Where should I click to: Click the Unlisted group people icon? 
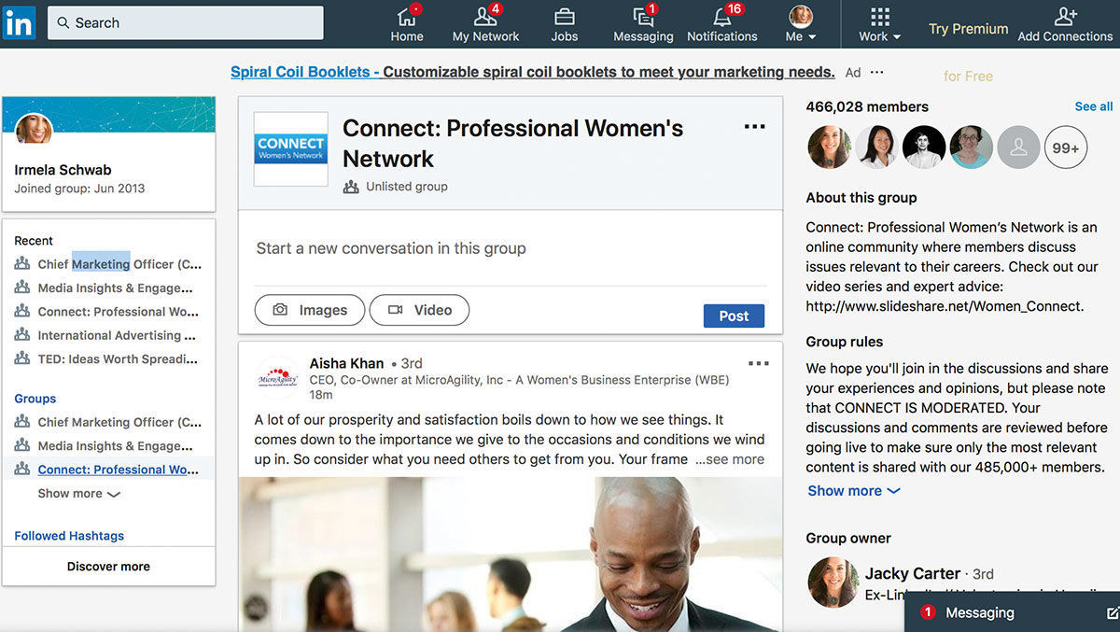[x=351, y=187]
